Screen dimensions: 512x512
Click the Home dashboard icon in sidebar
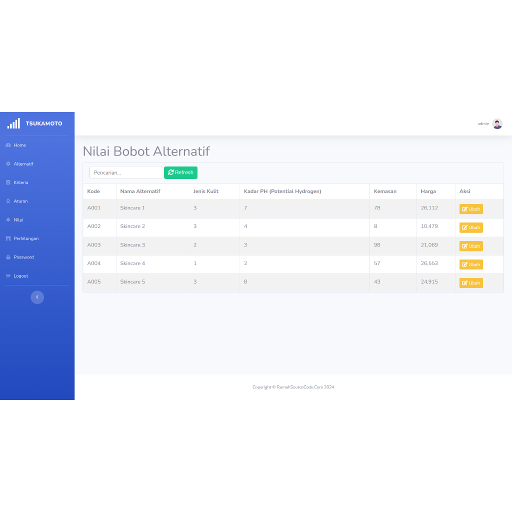8,145
